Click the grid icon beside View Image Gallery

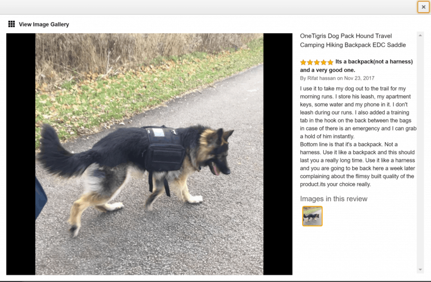pos(12,24)
